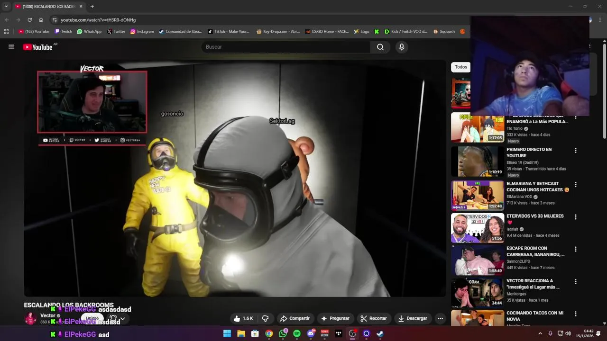The height and width of the screenshot is (341, 607).
Task: Open the Squoosh bookmark
Action: tap(444, 32)
